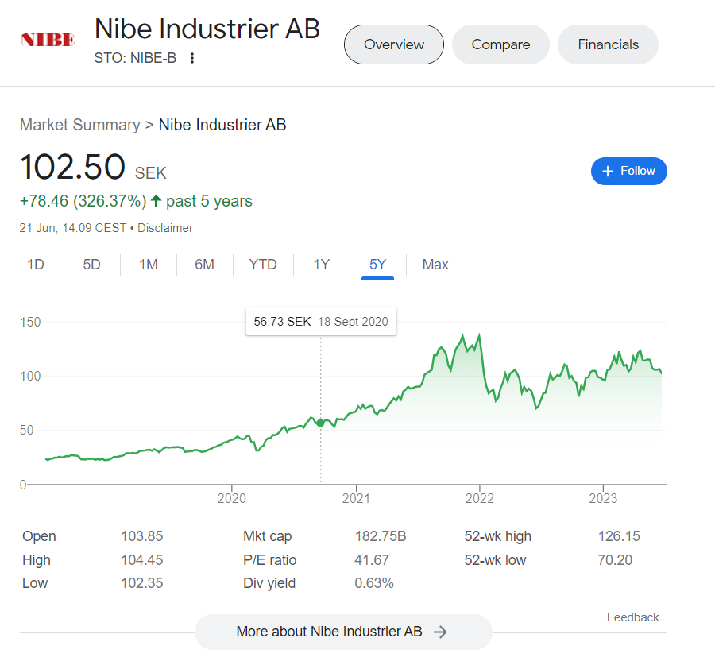The height and width of the screenshot is (665, 715).
Task: Switch chart to 6M range
Action: pyautogui.click(x=204, y=265)
